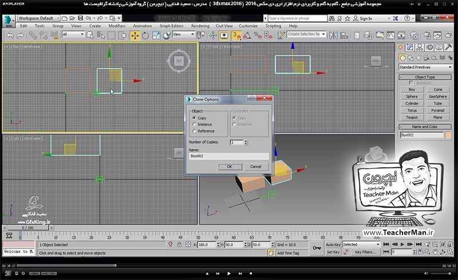
Task: Activate the Select and Move tool
Action: point(135,36)
